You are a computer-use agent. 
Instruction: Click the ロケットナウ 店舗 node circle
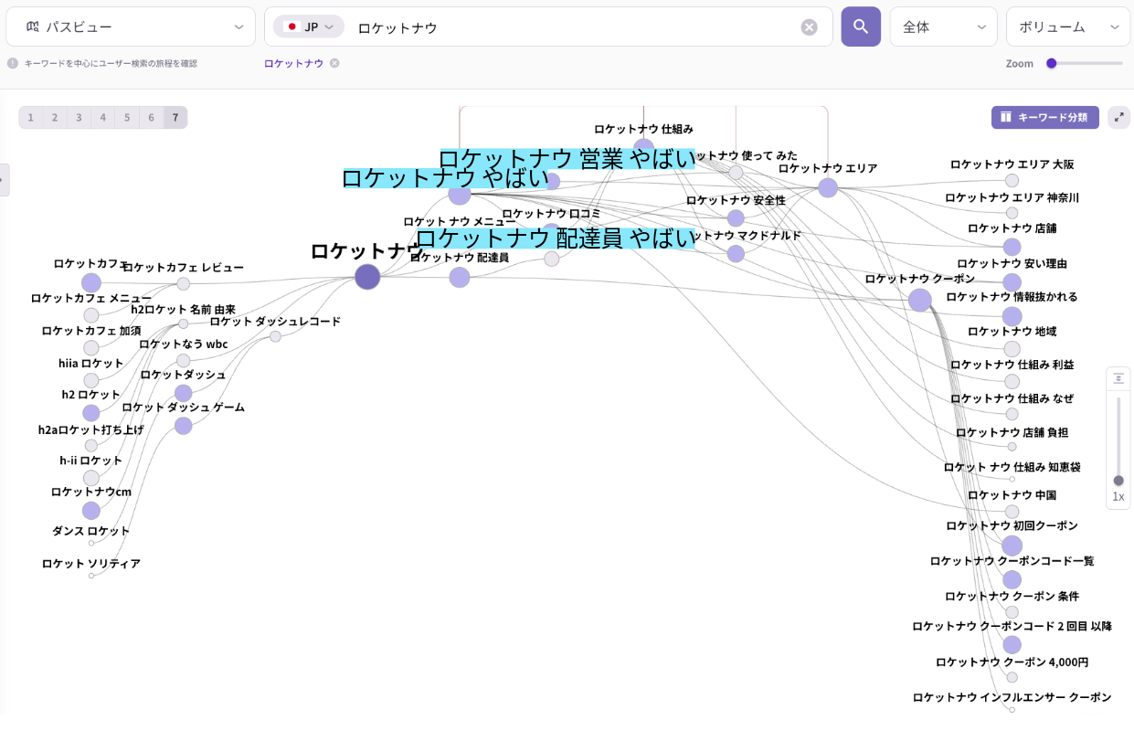click(1012, 247)
